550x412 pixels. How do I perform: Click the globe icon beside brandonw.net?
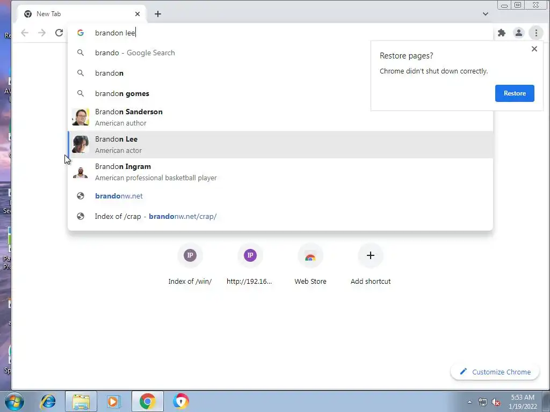pyautogui.click(x=81, y=196)
